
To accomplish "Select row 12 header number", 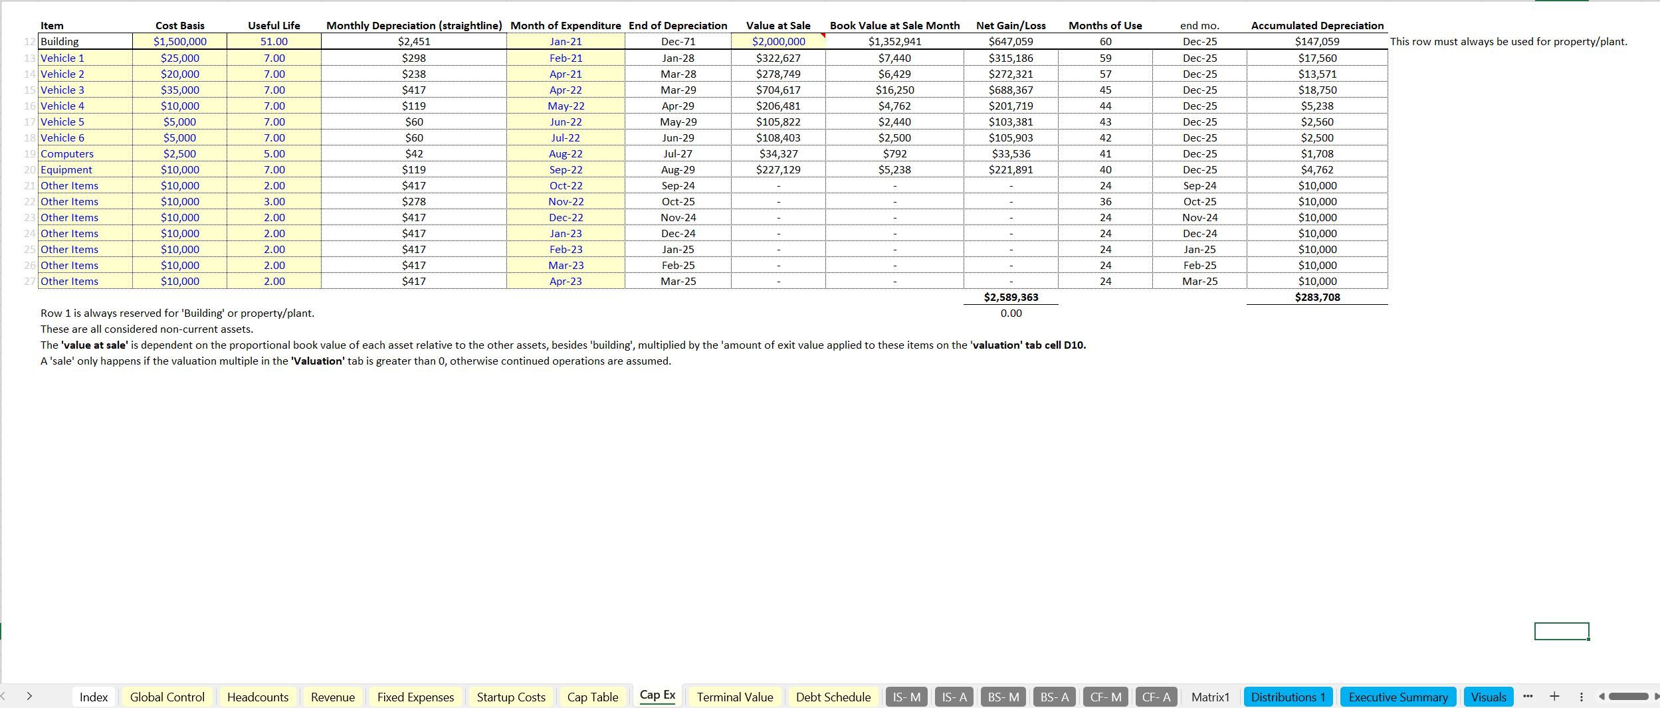I will pos(30,41).
